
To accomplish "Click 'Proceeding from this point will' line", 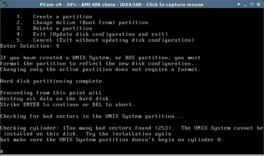I will (x=51, y=93).
